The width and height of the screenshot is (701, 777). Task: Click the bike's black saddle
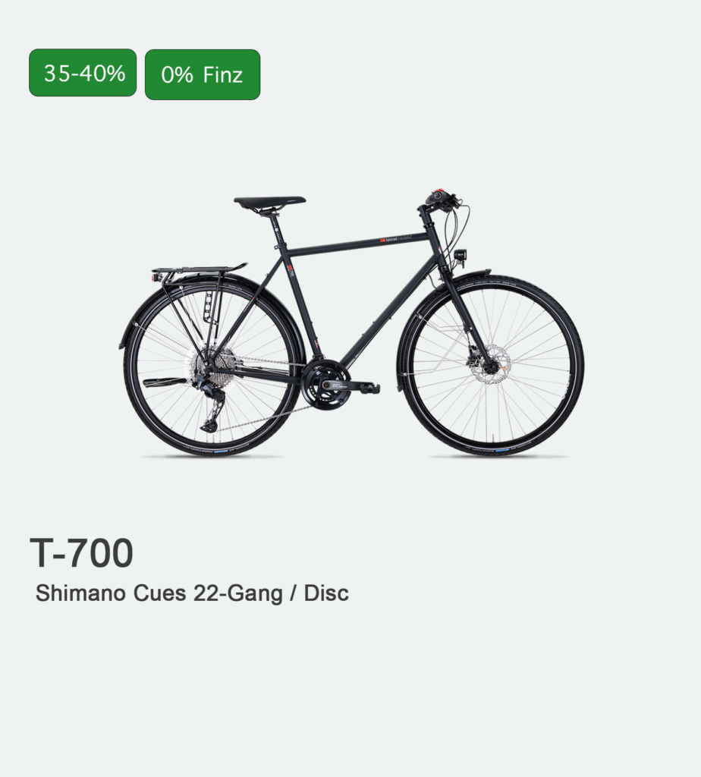point(270,202)
